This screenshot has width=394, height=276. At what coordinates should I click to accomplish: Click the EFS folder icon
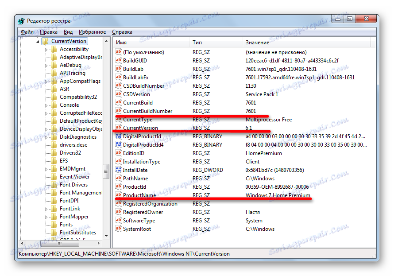tap(54, 161)
